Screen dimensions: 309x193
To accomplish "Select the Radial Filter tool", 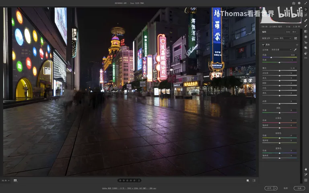I will (306, 37).
